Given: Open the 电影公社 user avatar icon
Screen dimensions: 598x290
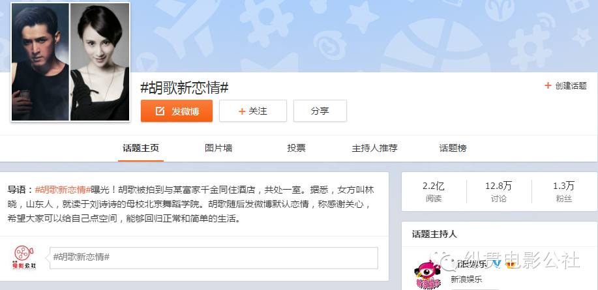Looking at the screenshot, I should pyautogui.click(x=23, y=258).
